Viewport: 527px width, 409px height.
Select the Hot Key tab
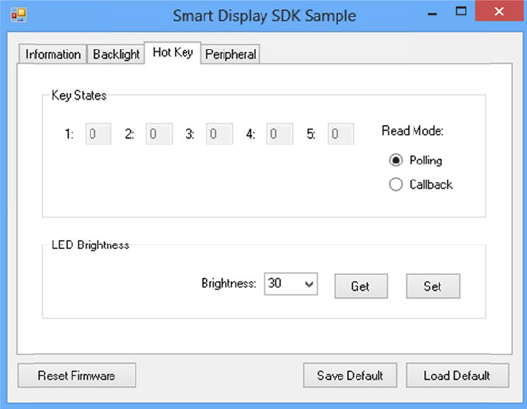pyautogui.click(x=173, y=52)
